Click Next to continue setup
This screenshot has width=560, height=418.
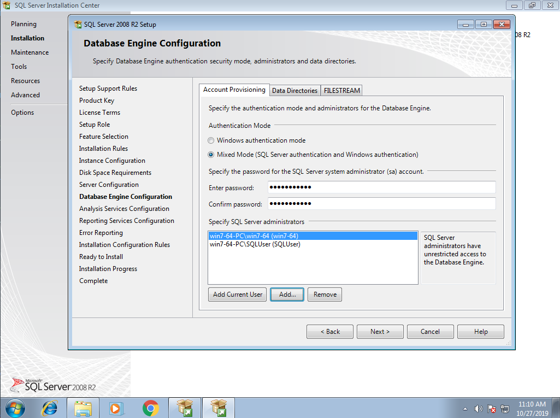click(x=380, y=332)
